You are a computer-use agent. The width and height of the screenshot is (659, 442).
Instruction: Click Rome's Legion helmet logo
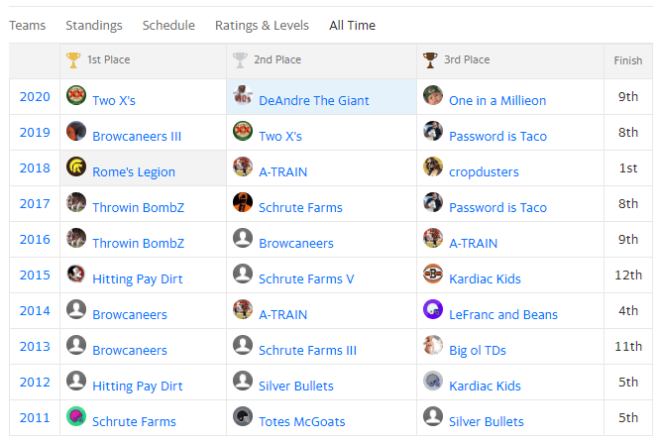(x=75, y=167)
